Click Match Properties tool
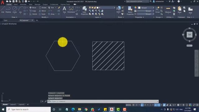The height and width of the screenshot is (112, 199). pyautogui.click(x=130, y=11)
